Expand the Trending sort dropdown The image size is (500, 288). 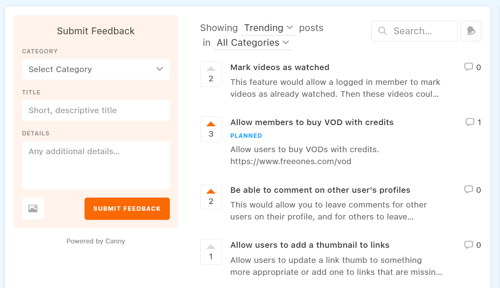pos(268,28)
